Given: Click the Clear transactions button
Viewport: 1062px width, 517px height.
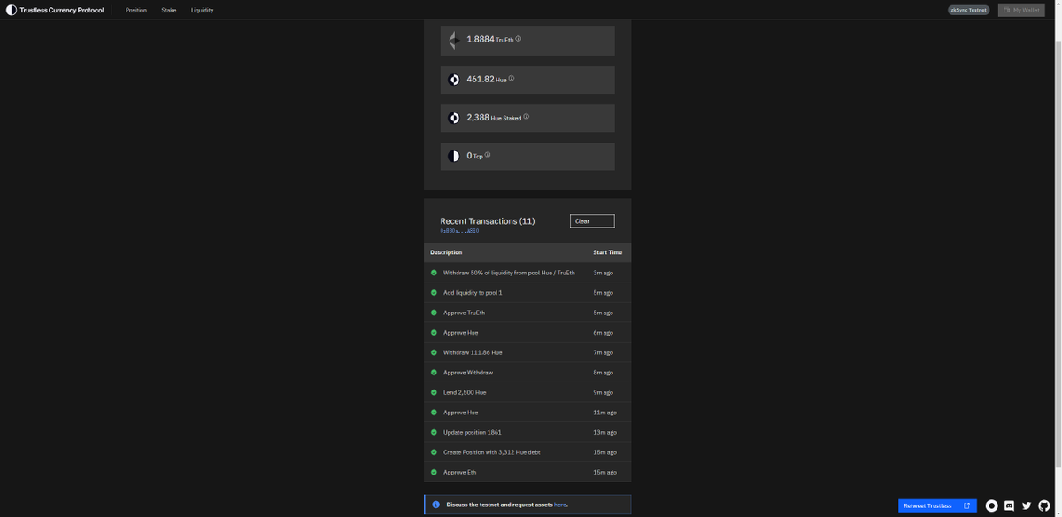Looking at the screenshot, I should [592, 221].
